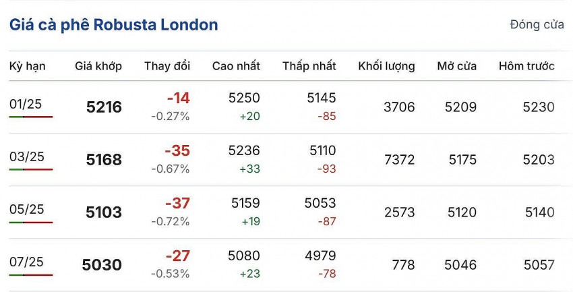Click the Thay đổi column header

[x=167, y=66]
